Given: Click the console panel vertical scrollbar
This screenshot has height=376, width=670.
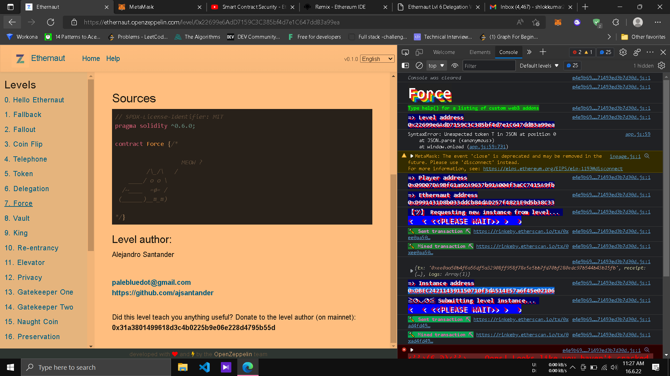Looking at the screenshot, I should pos(666,178).
